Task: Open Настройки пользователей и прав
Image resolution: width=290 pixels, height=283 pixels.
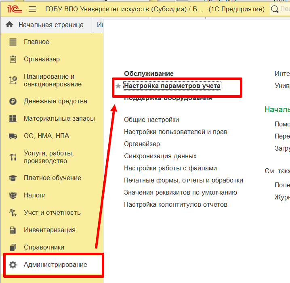Action: point(175,132)
